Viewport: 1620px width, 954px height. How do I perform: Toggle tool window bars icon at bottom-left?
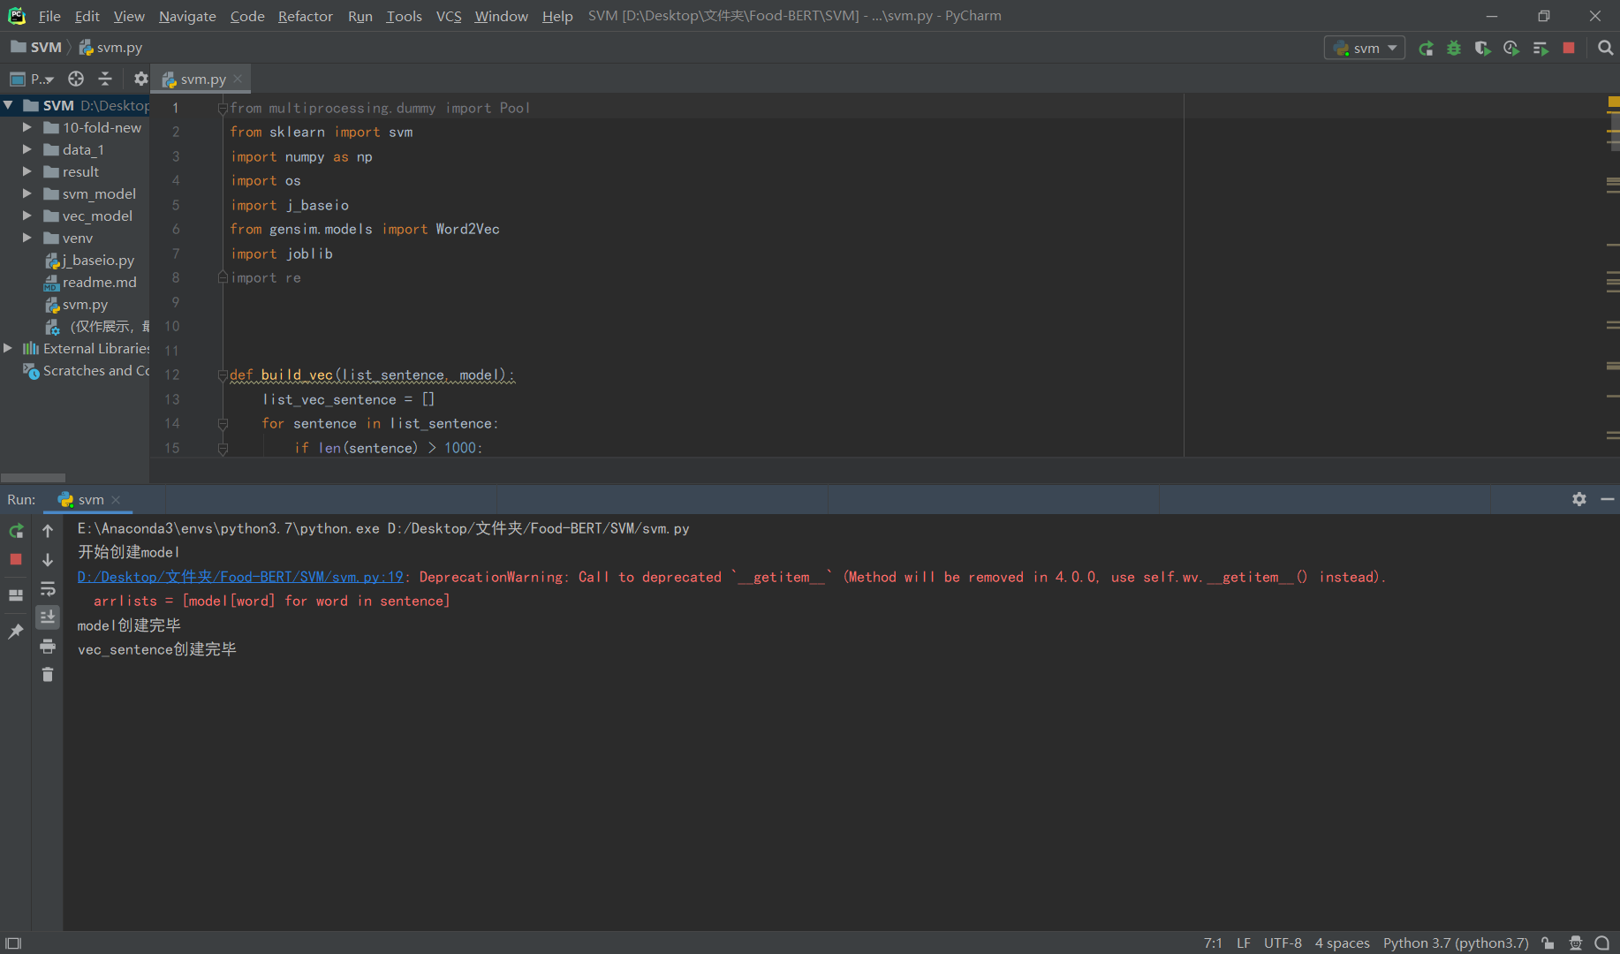[13, 943]
